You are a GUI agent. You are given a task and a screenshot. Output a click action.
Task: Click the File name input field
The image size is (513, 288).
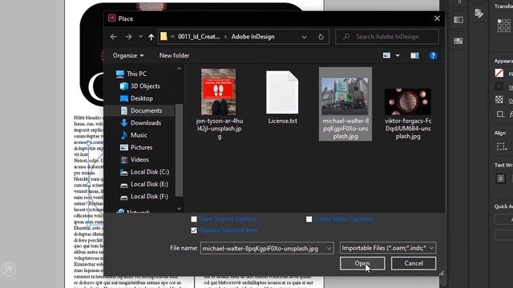[x=263, y=248]
